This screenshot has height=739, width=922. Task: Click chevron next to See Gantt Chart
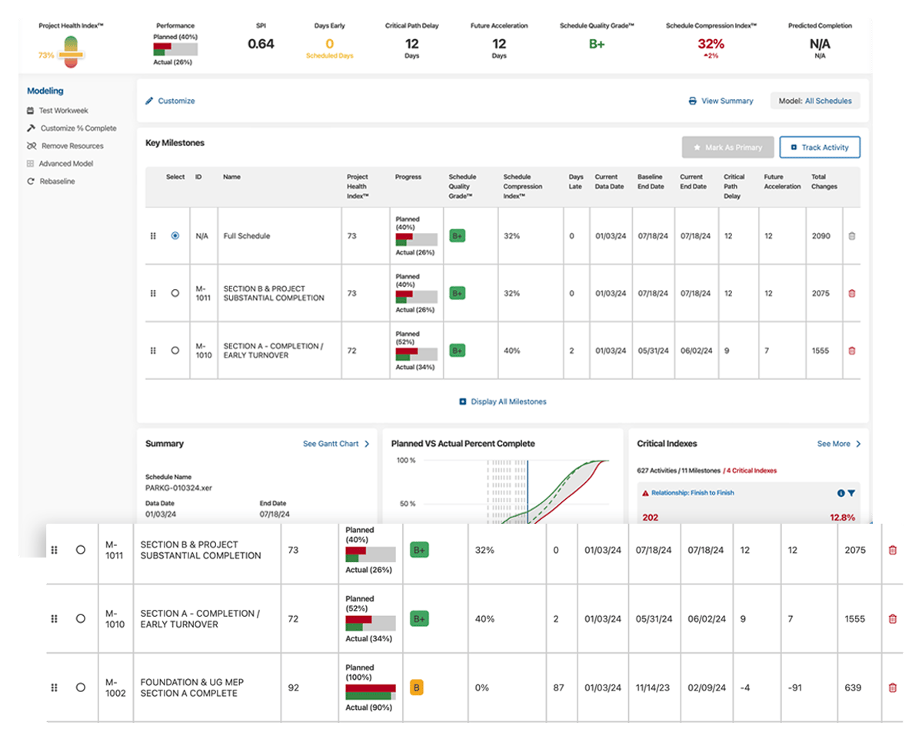pos(367,444)
